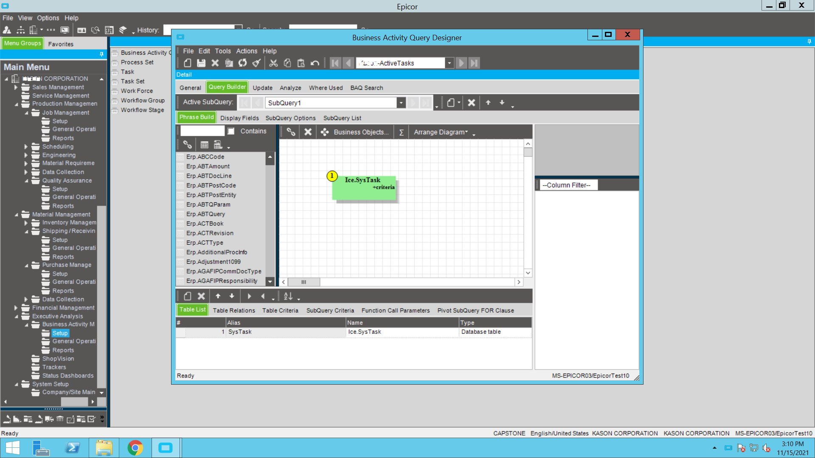
Task: Open the Workflow Group entry in the main window
Action: coord(143,101)
